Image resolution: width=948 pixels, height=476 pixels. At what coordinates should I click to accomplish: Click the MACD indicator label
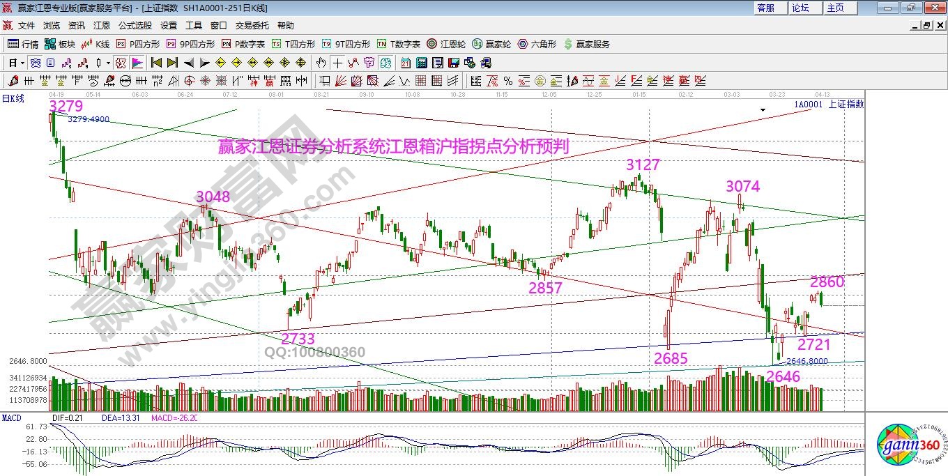tap(11, 417)
